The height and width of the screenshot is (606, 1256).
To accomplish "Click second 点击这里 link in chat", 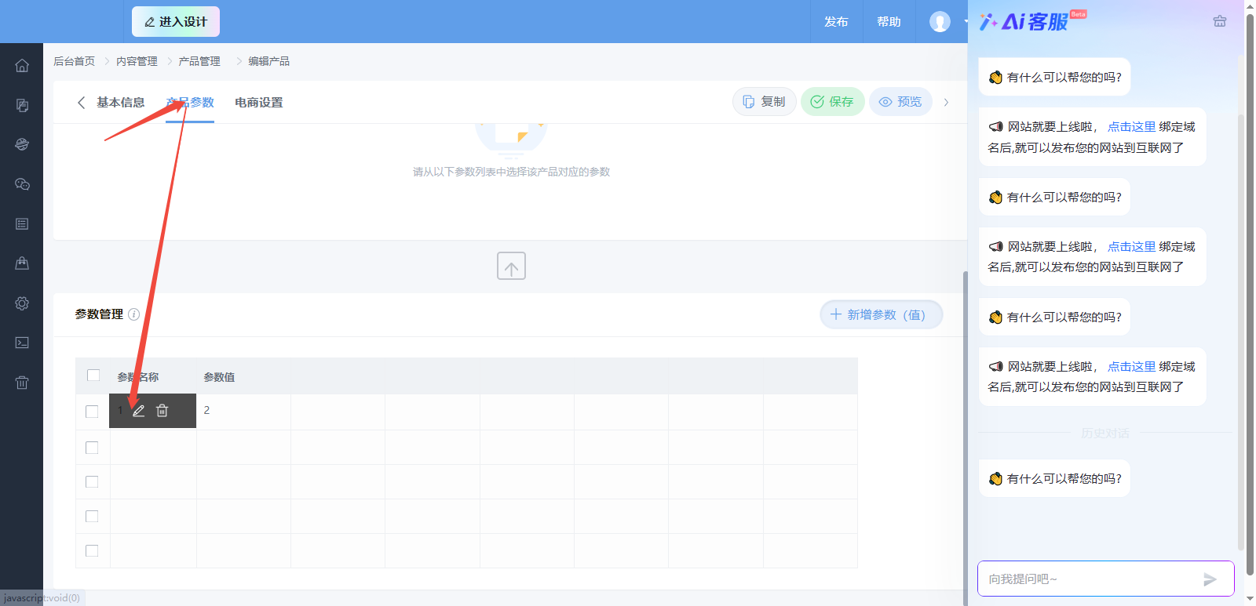I will [1131, 247].
